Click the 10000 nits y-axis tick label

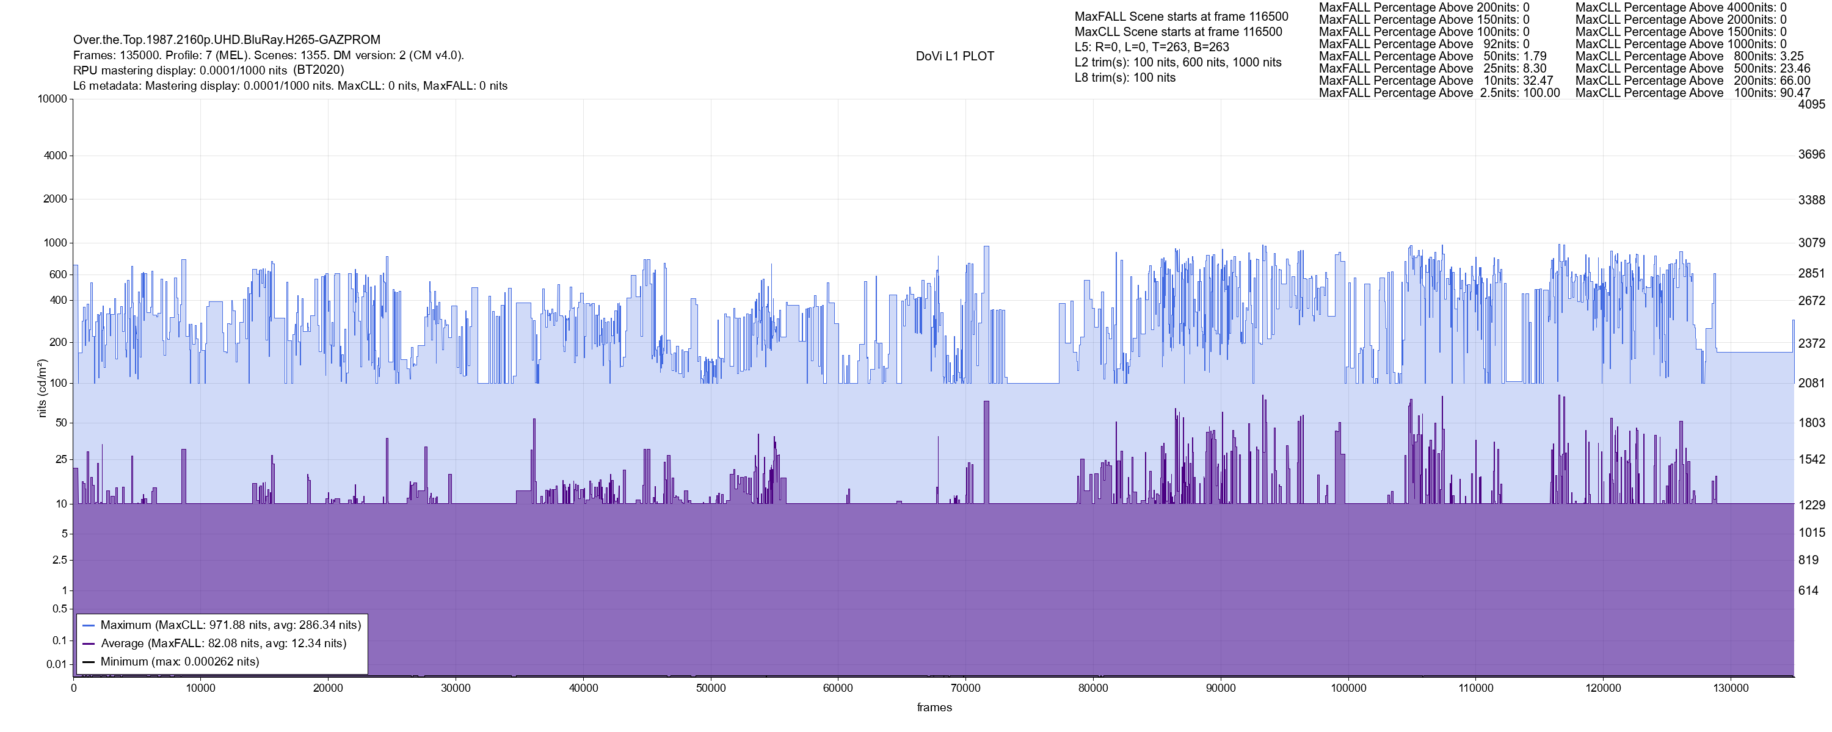52,99
